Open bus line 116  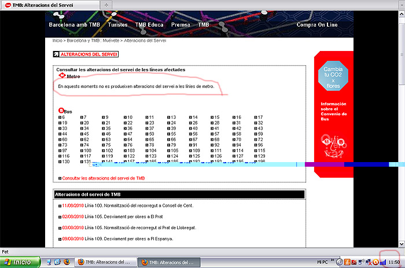pos(64,156)
